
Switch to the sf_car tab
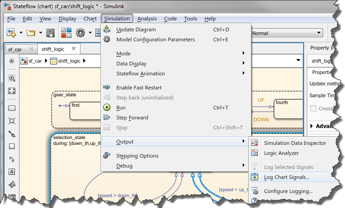point(15,49)
